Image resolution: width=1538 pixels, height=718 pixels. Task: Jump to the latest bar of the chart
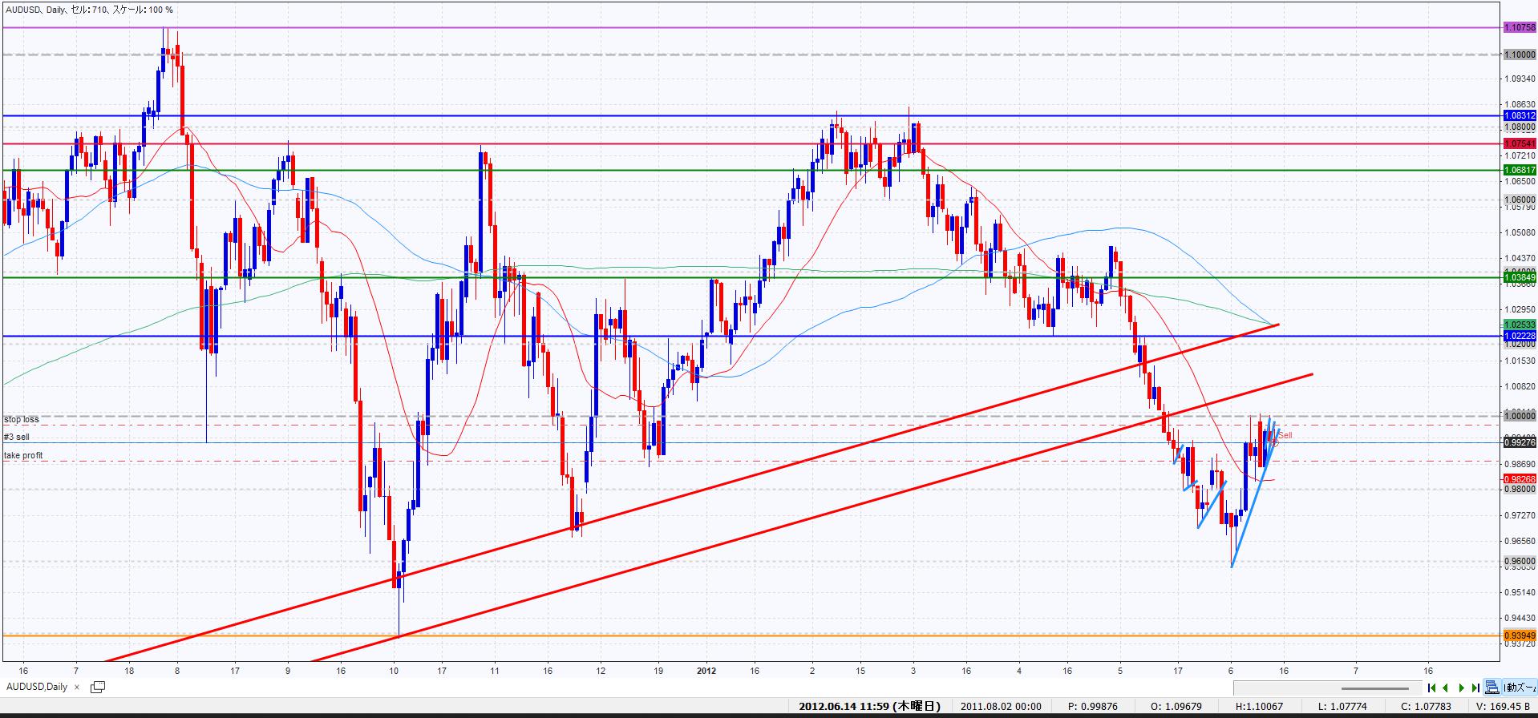(1475, 688)
